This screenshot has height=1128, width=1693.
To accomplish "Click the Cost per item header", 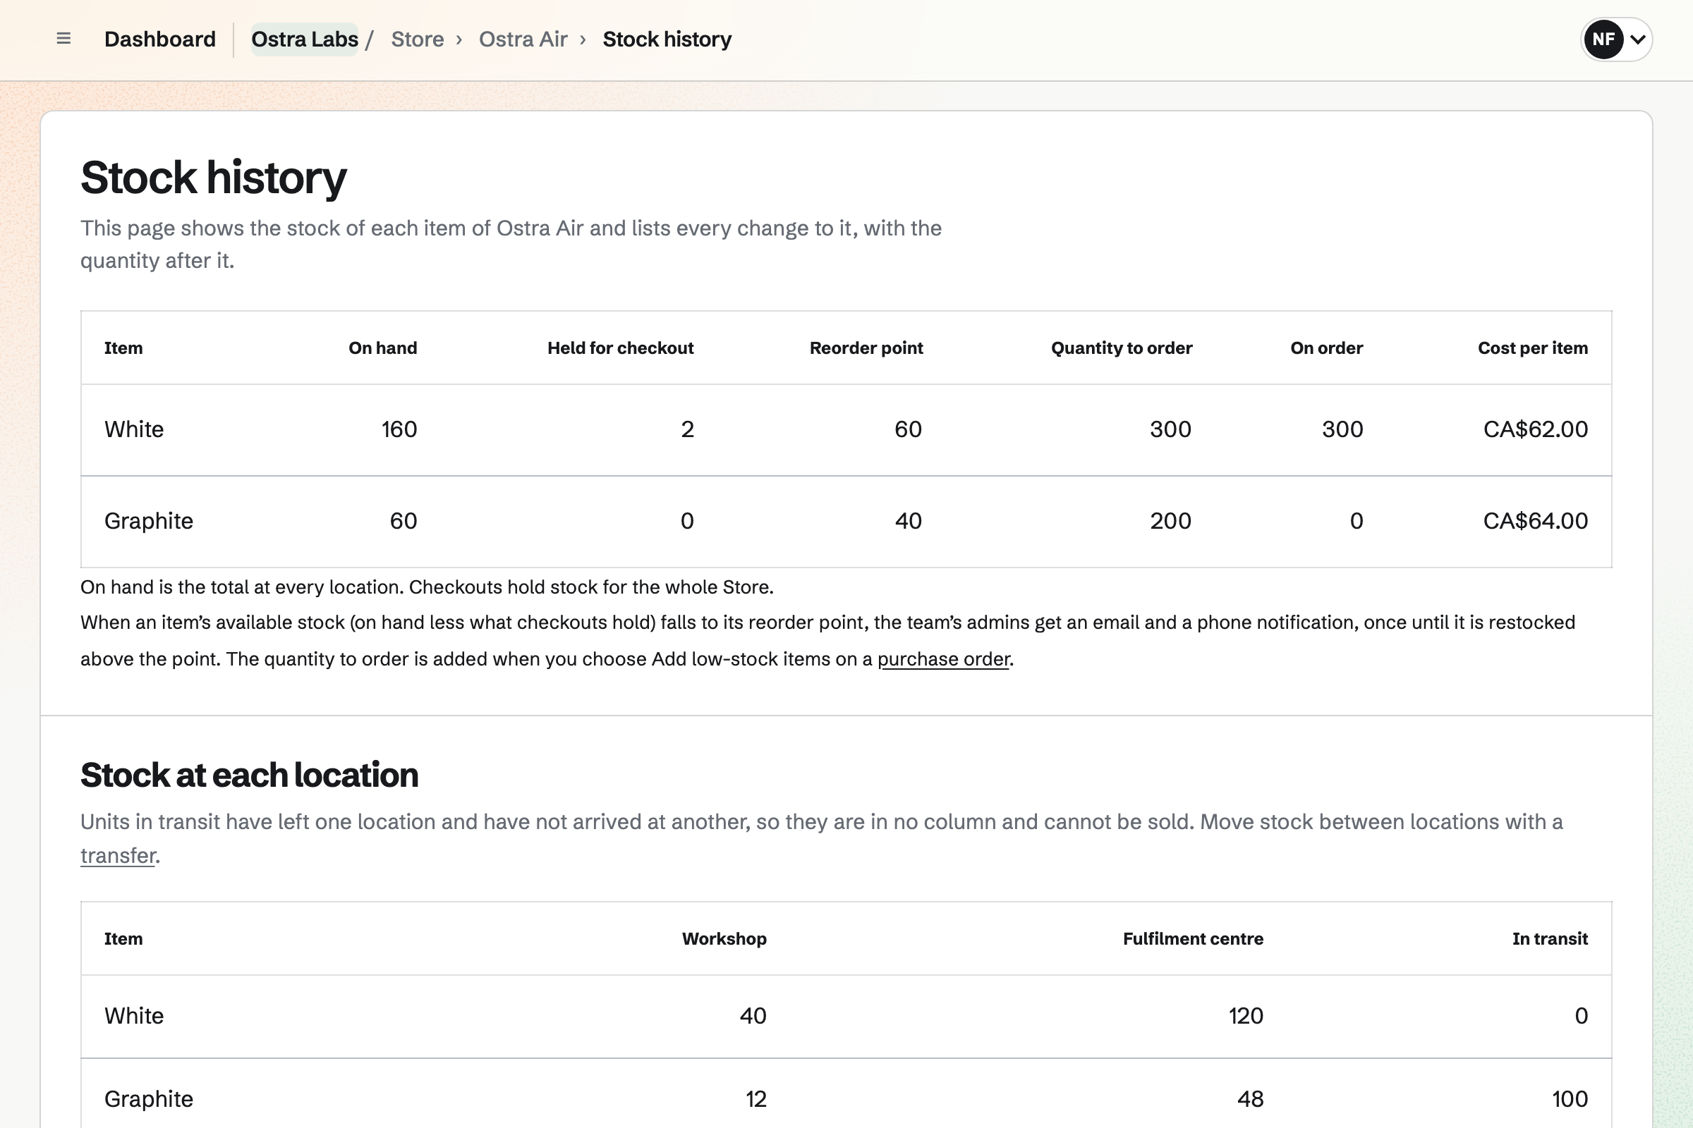I will pos(1533,348).
